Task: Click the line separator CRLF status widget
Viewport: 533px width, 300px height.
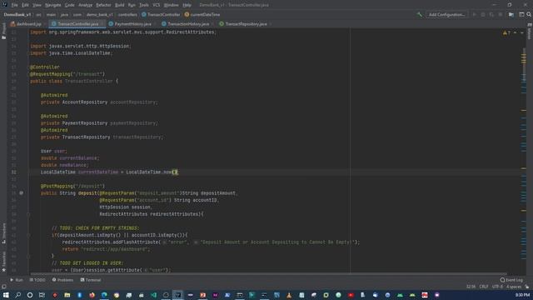Action: point(483,287)
